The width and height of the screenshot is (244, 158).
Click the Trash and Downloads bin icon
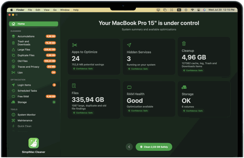pyautogui.click(x=13, y=43)
